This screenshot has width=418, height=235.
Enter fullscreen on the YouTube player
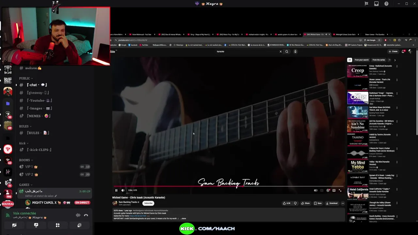coord(340,190)
